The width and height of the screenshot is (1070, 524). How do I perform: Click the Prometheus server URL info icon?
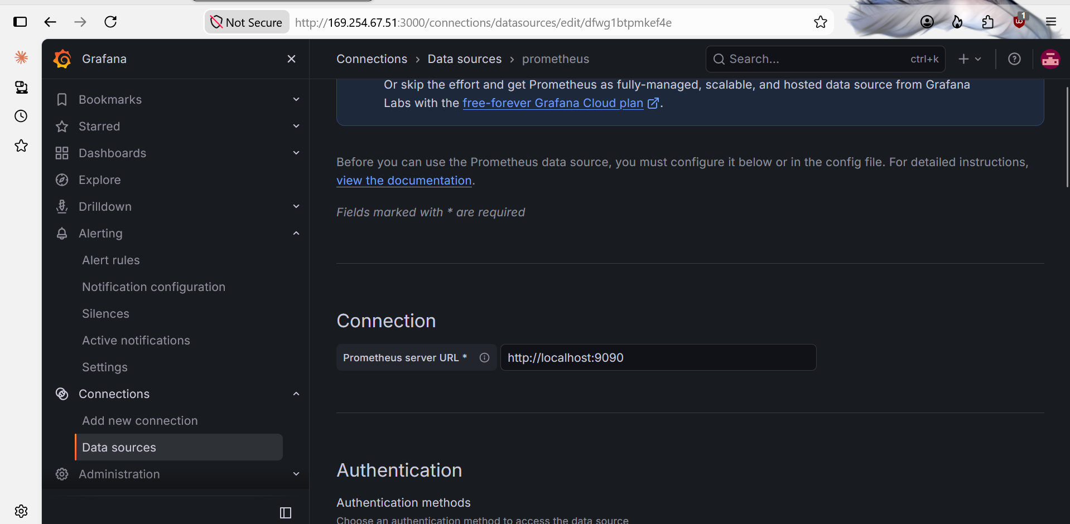(484, 358)
